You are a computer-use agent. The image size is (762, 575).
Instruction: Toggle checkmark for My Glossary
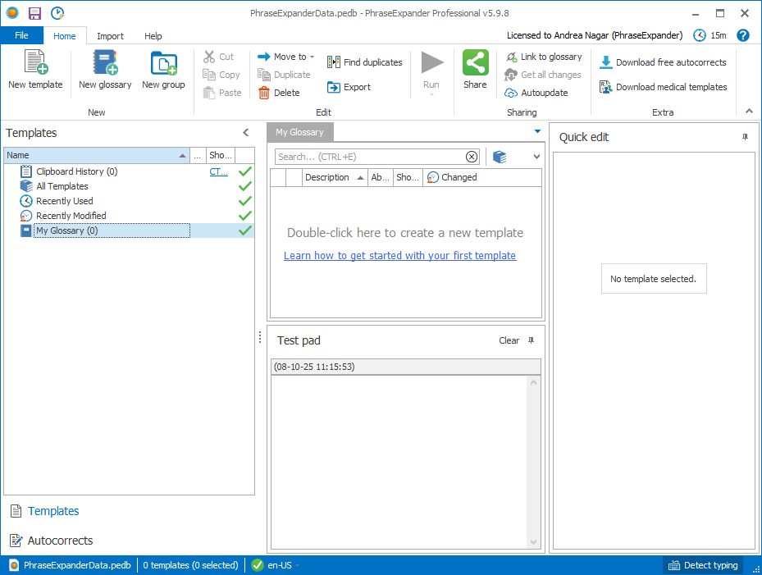[x=245, y=230]
